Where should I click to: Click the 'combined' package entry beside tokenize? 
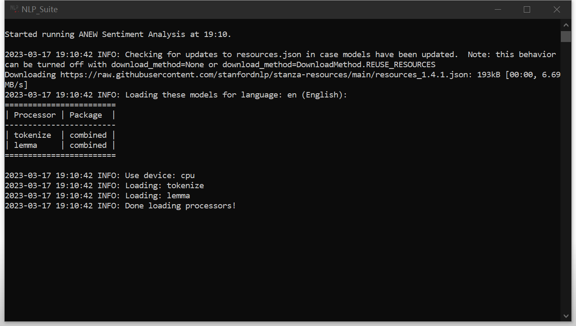click(88, 135)
